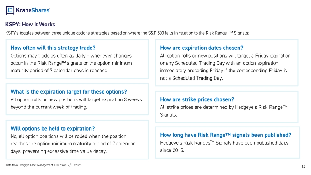Viewport: 311px width, 175px height.
Task: Click the text about expiration 3 weeks beyond
Action: coord(76,103)
